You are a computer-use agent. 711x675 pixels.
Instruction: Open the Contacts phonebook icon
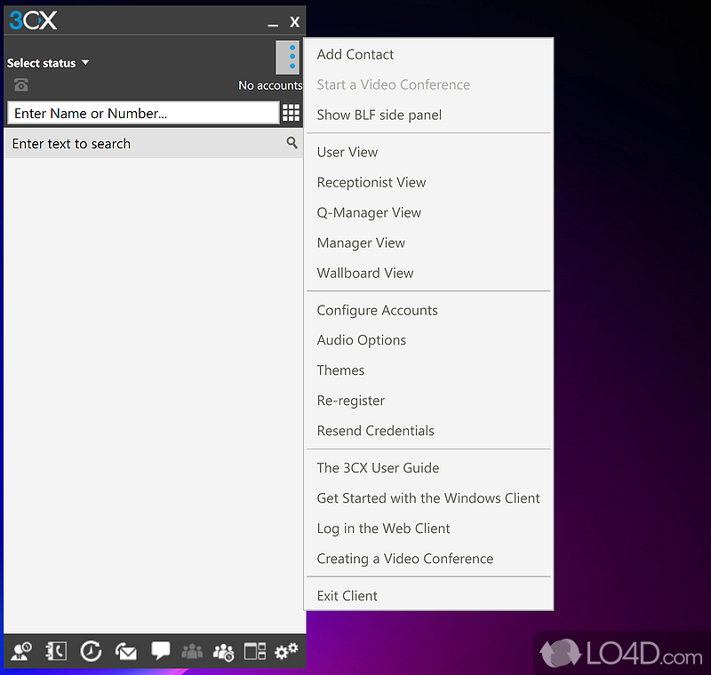pyautogui.click(x=56, y=651)
